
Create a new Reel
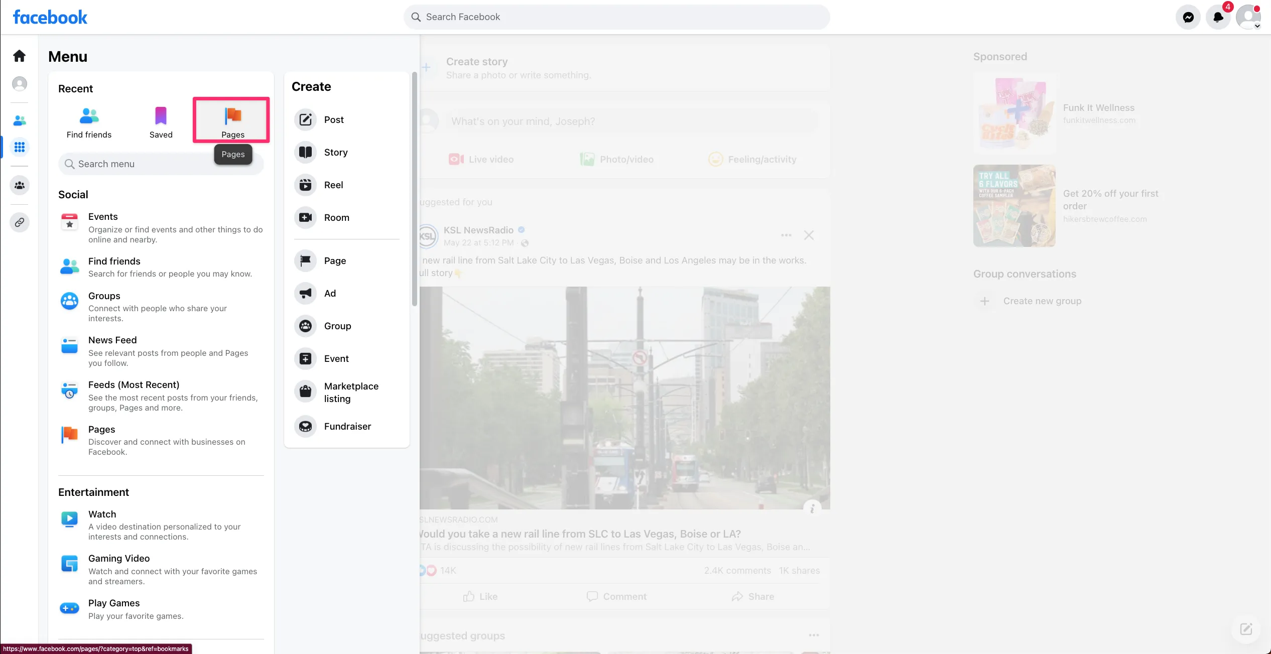point(347,185)
